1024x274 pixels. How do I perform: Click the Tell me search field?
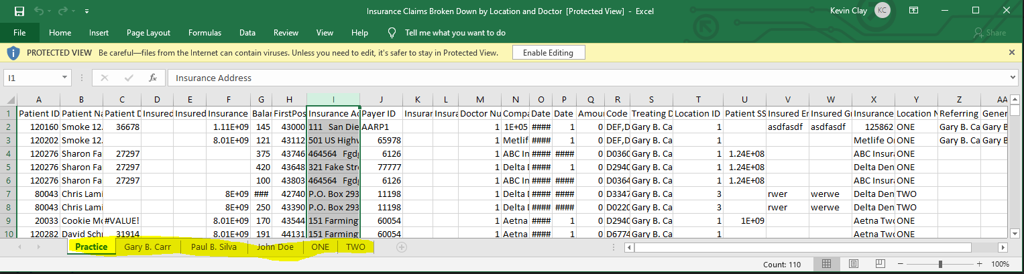[x=455, y=33]
